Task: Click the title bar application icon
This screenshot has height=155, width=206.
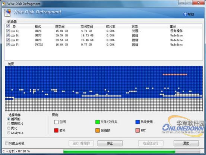Action: tap(4, 4)
